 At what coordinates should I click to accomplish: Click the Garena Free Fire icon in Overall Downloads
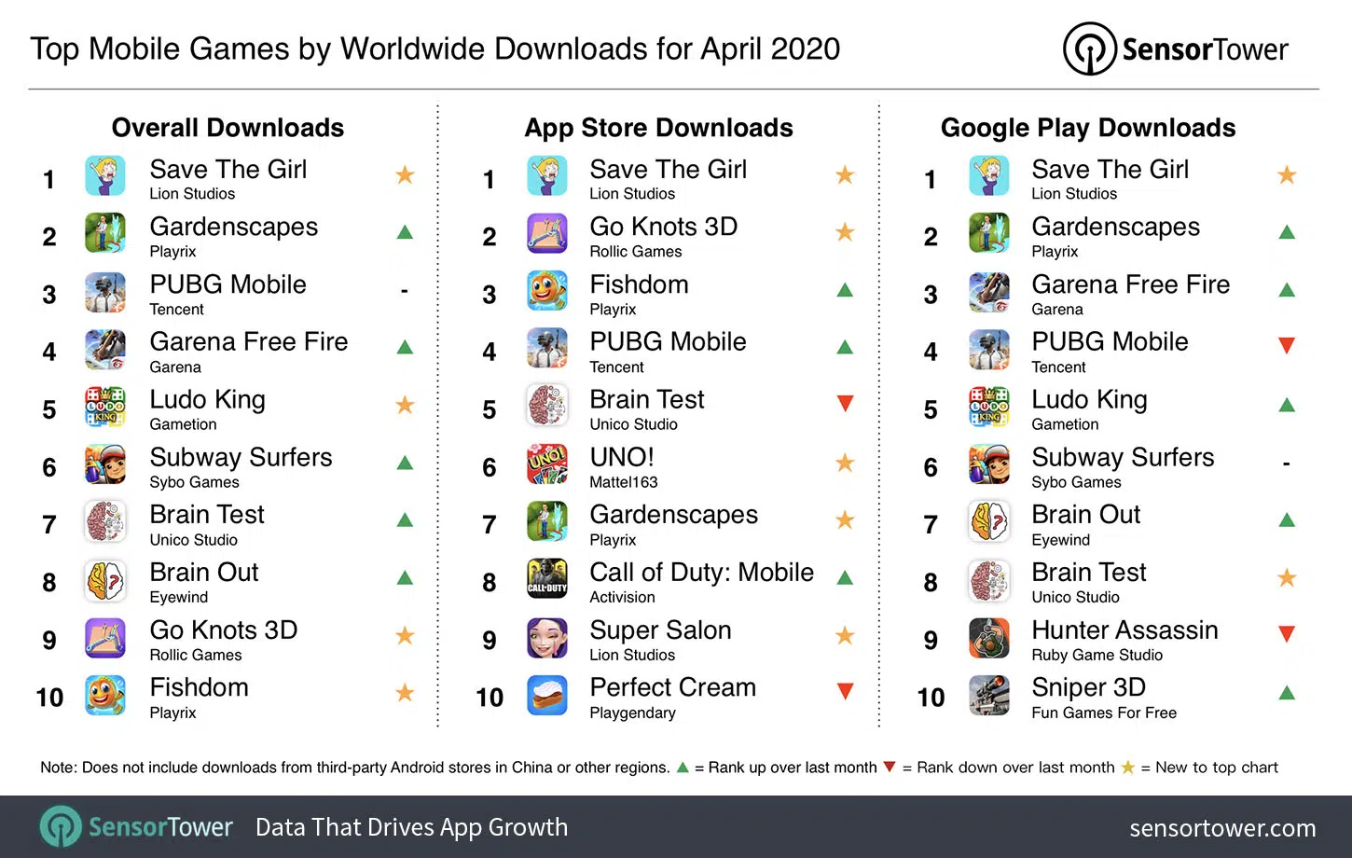pos(105,349)
